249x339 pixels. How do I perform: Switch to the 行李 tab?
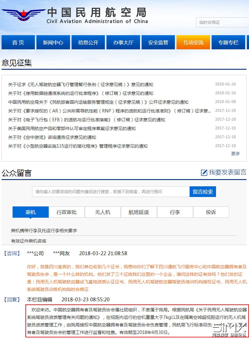(175, 212)
